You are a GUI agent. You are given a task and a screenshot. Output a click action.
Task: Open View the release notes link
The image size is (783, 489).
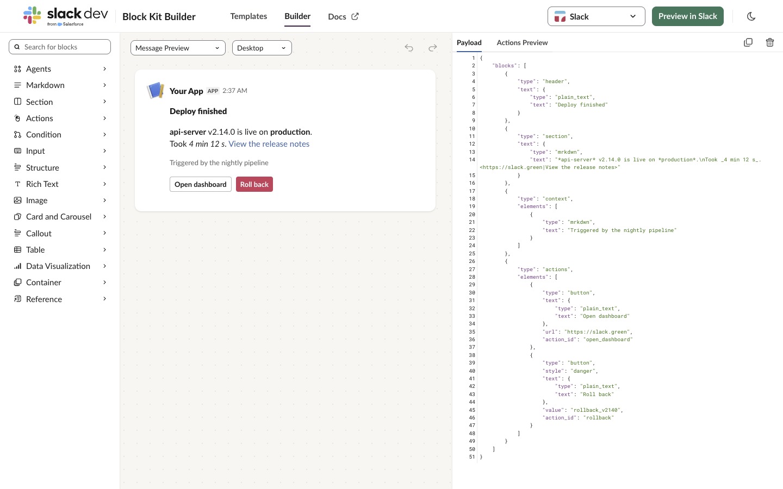[x=269, y=144]
